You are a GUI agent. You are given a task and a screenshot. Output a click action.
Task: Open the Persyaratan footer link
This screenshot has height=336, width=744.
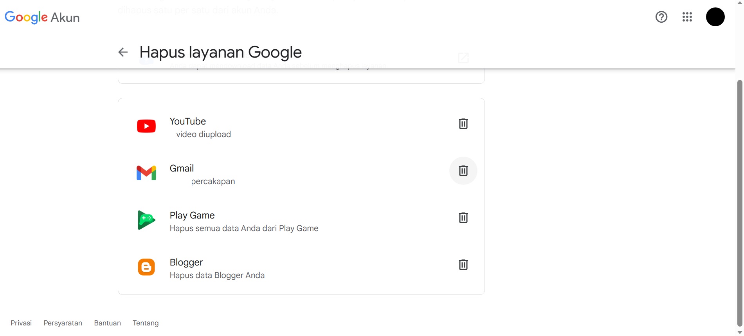click(63, 323)
